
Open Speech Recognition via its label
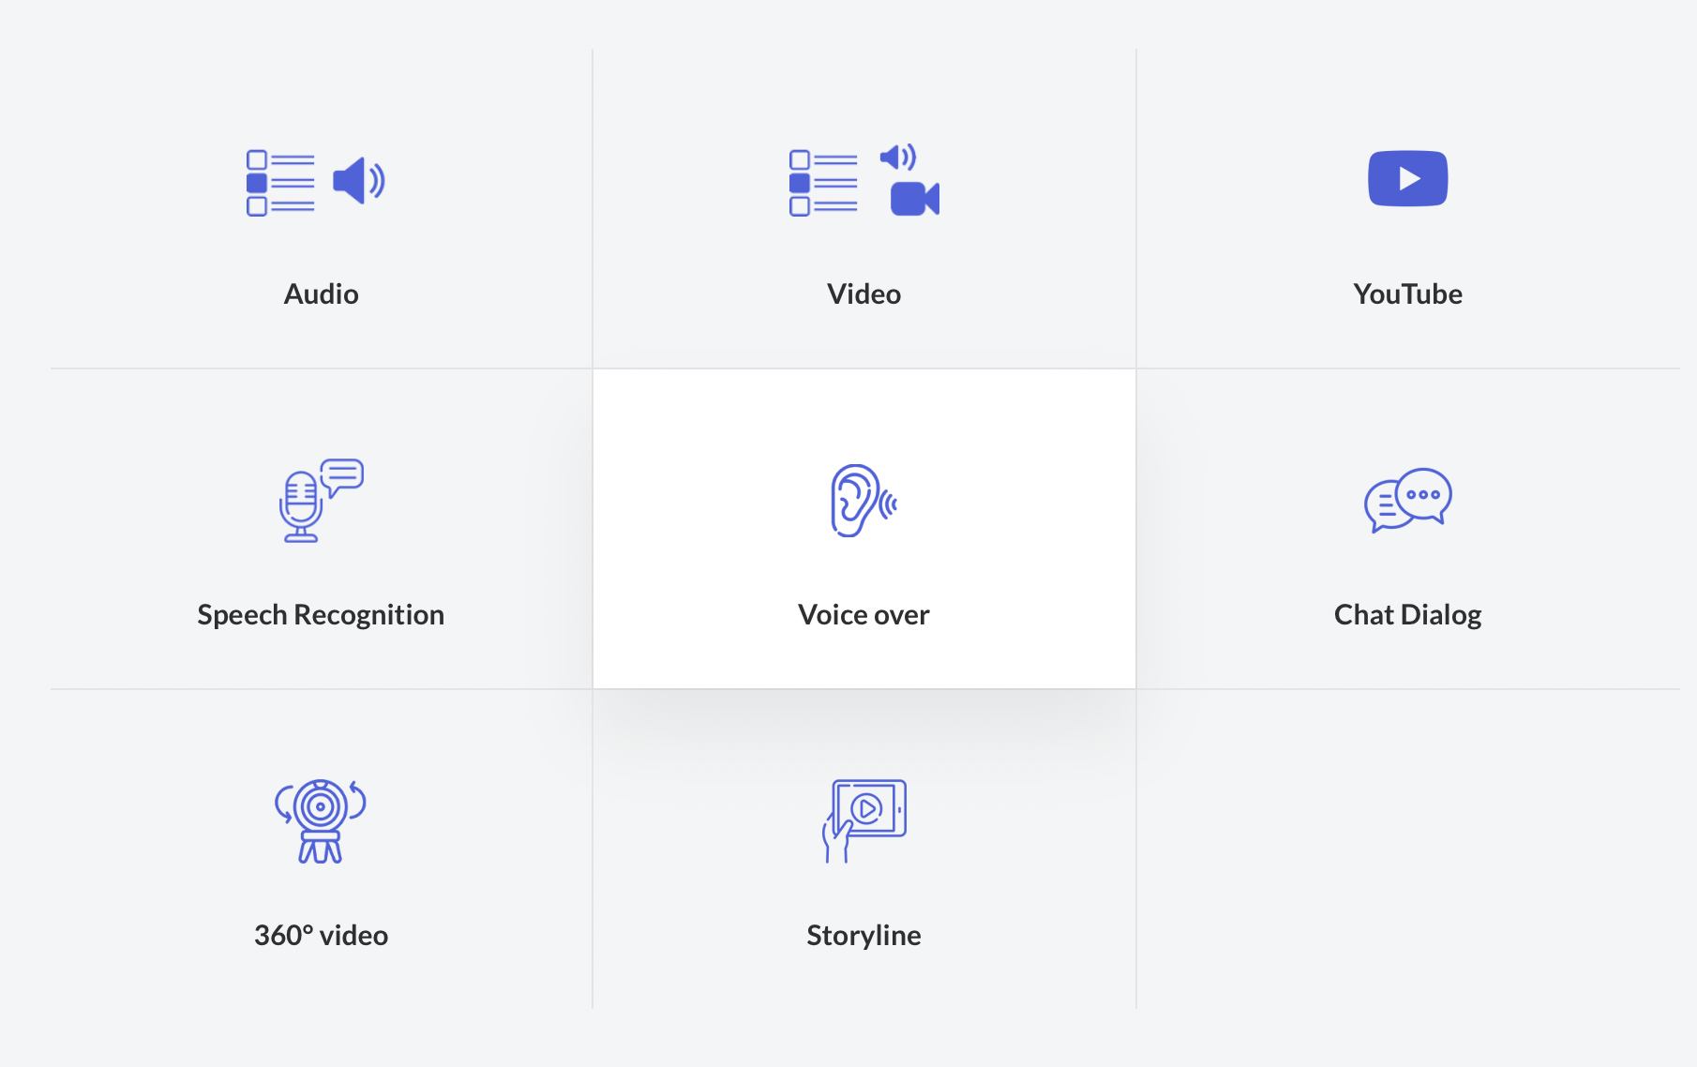(x=321, y=615)
